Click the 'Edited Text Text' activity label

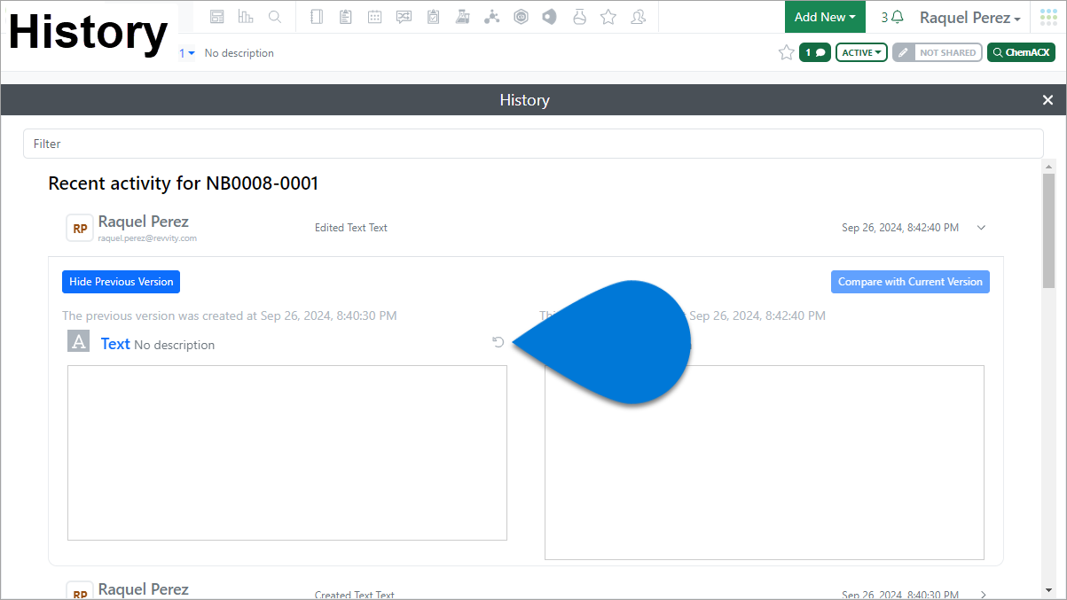point(351,228)
